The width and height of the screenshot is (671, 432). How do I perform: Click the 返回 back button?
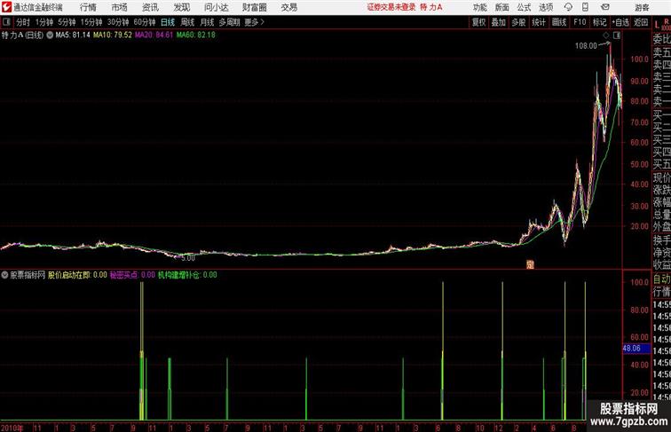point(641,22)
